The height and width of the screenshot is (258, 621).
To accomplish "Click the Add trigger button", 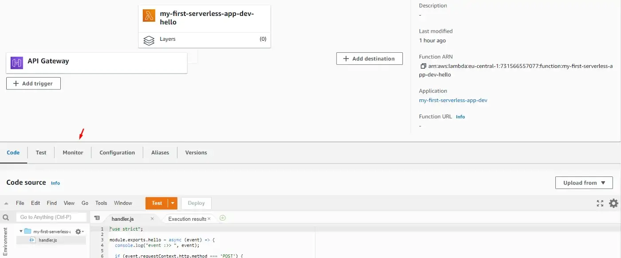I will 33,83.
